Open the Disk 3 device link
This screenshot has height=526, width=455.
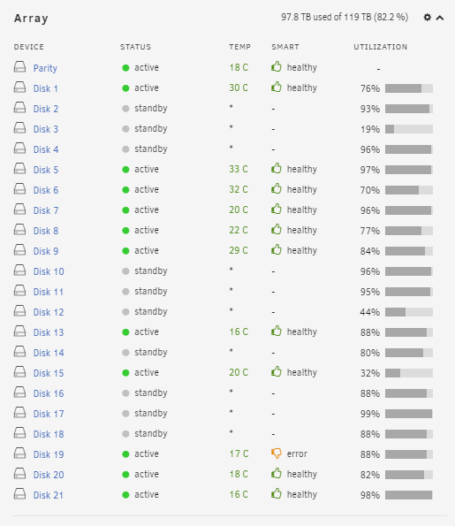tap(46, 129)
